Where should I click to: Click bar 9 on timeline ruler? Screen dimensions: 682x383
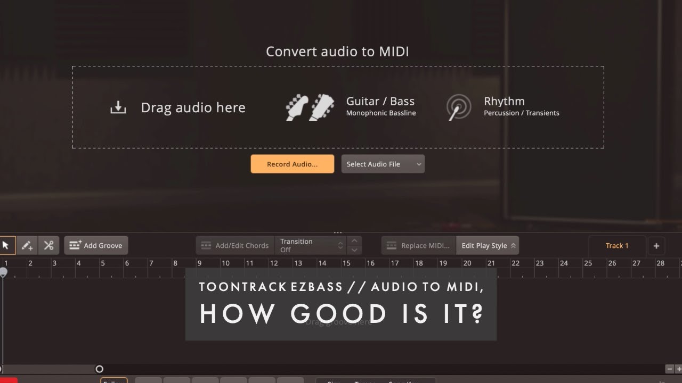[199, 263]
